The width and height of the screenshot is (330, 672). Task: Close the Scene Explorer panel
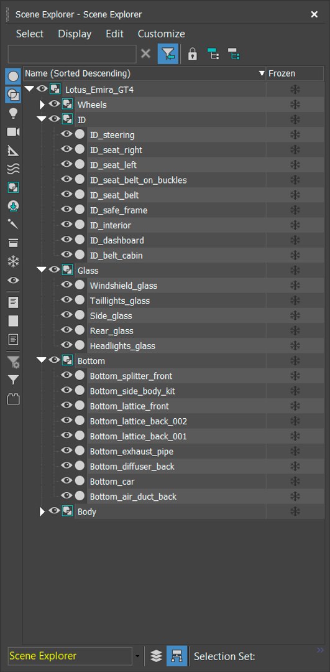point(314,14)
